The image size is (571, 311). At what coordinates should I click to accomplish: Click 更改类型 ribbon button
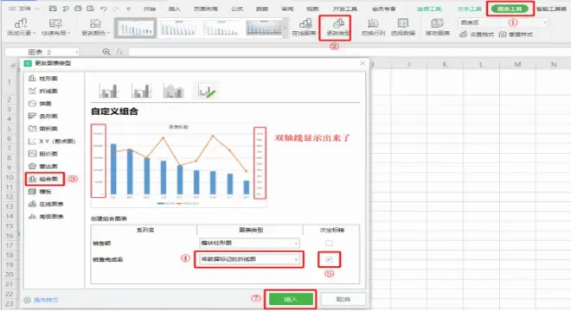[338, 28]
